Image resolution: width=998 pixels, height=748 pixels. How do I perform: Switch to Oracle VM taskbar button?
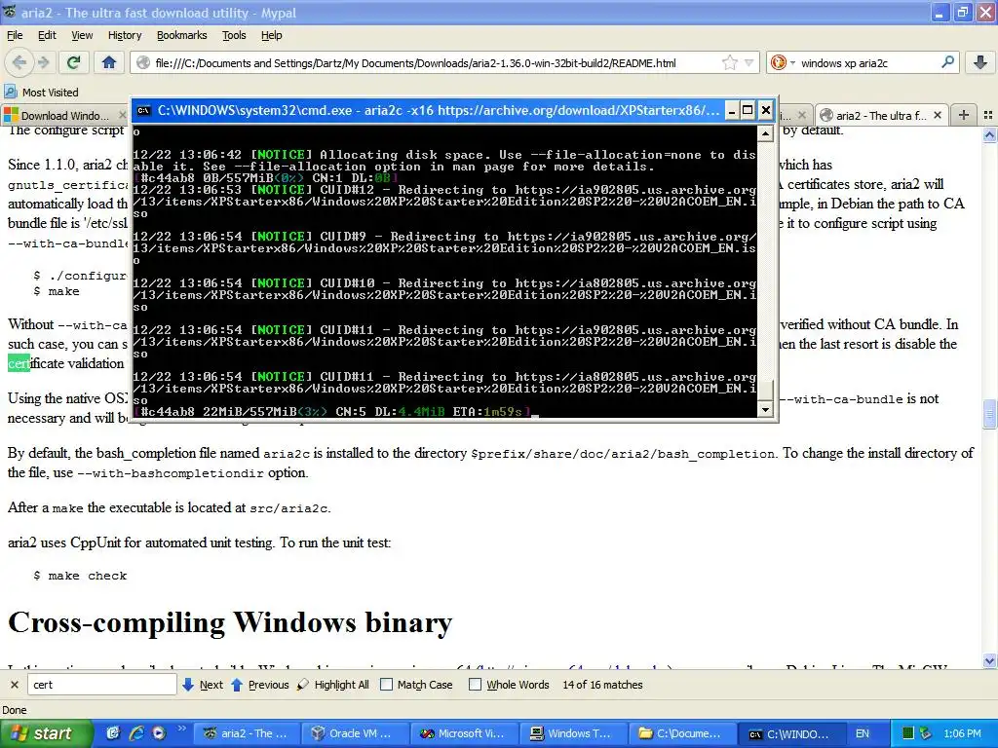353,733
